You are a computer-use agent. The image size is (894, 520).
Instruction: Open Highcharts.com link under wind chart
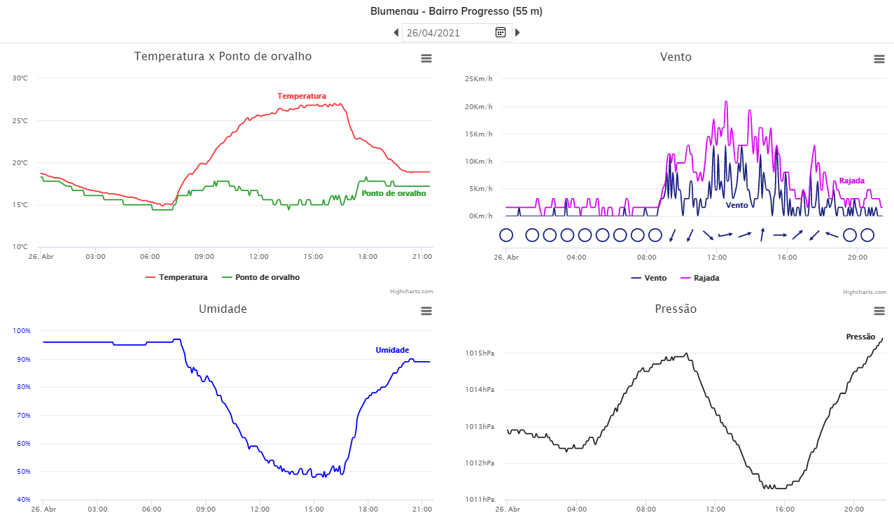pyautogui.click(x=865, y=292)
